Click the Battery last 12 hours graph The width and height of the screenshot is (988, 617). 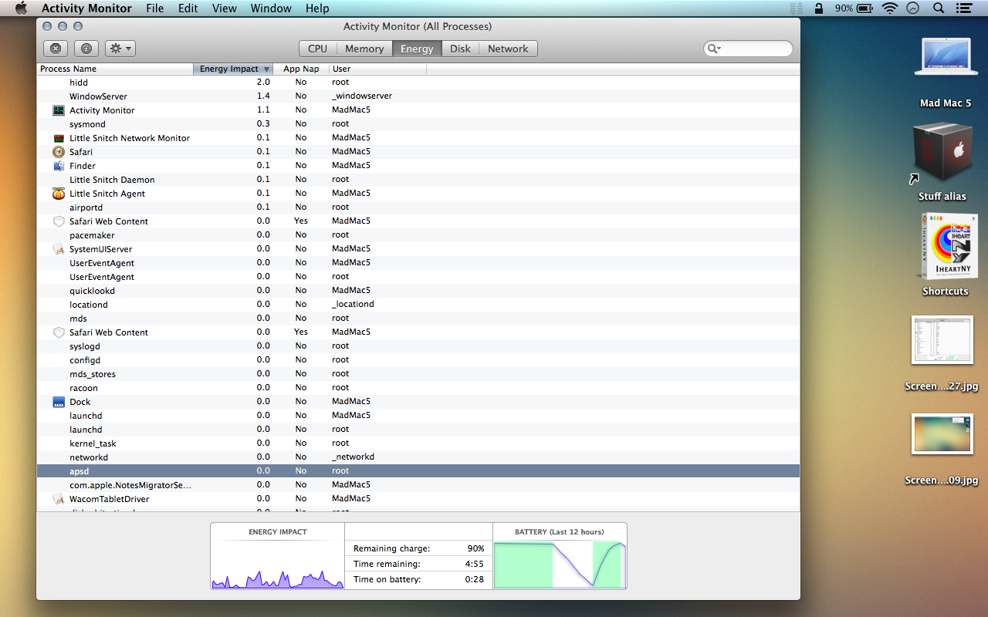coord(560,565)
